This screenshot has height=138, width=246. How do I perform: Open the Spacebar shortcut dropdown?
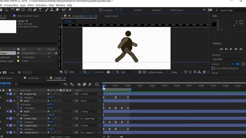(229, 59)
